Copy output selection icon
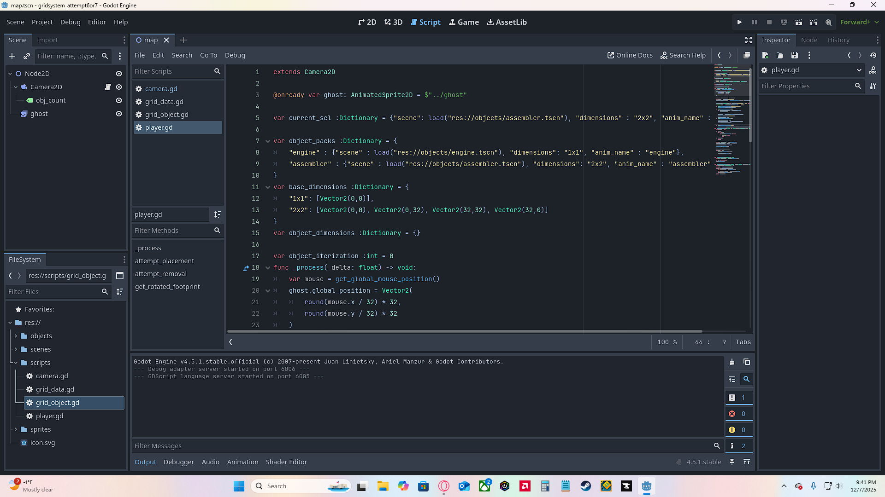Viewport: 885px width, 497px height. pos(747,362)
